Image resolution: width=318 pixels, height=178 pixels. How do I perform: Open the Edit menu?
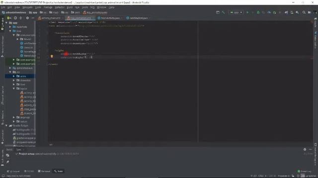[10, 7]
